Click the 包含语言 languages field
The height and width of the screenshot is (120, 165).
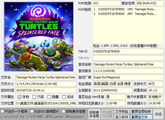coord(113,84)
